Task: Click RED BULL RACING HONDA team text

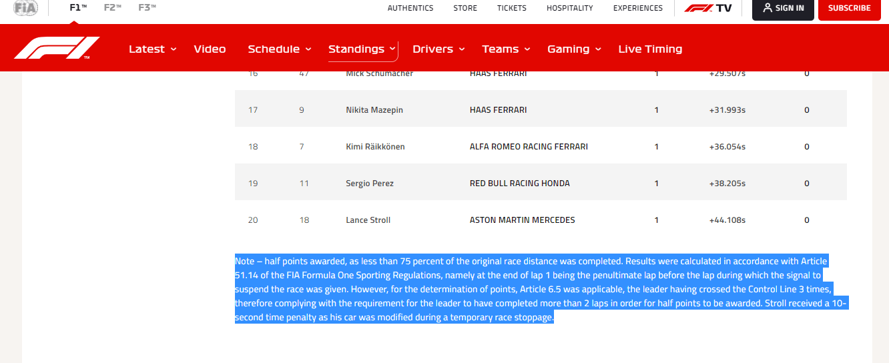Action: tap(520, 184)
